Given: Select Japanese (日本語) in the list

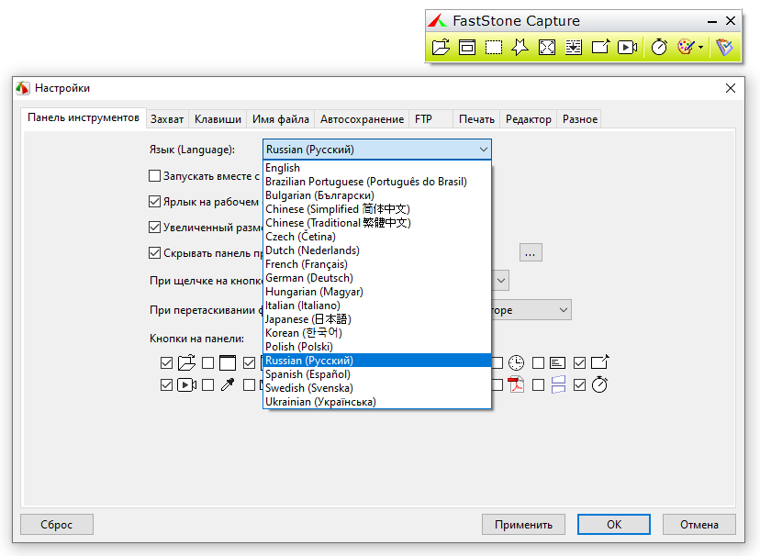Looking at the screenshot, I should (377, 319).
